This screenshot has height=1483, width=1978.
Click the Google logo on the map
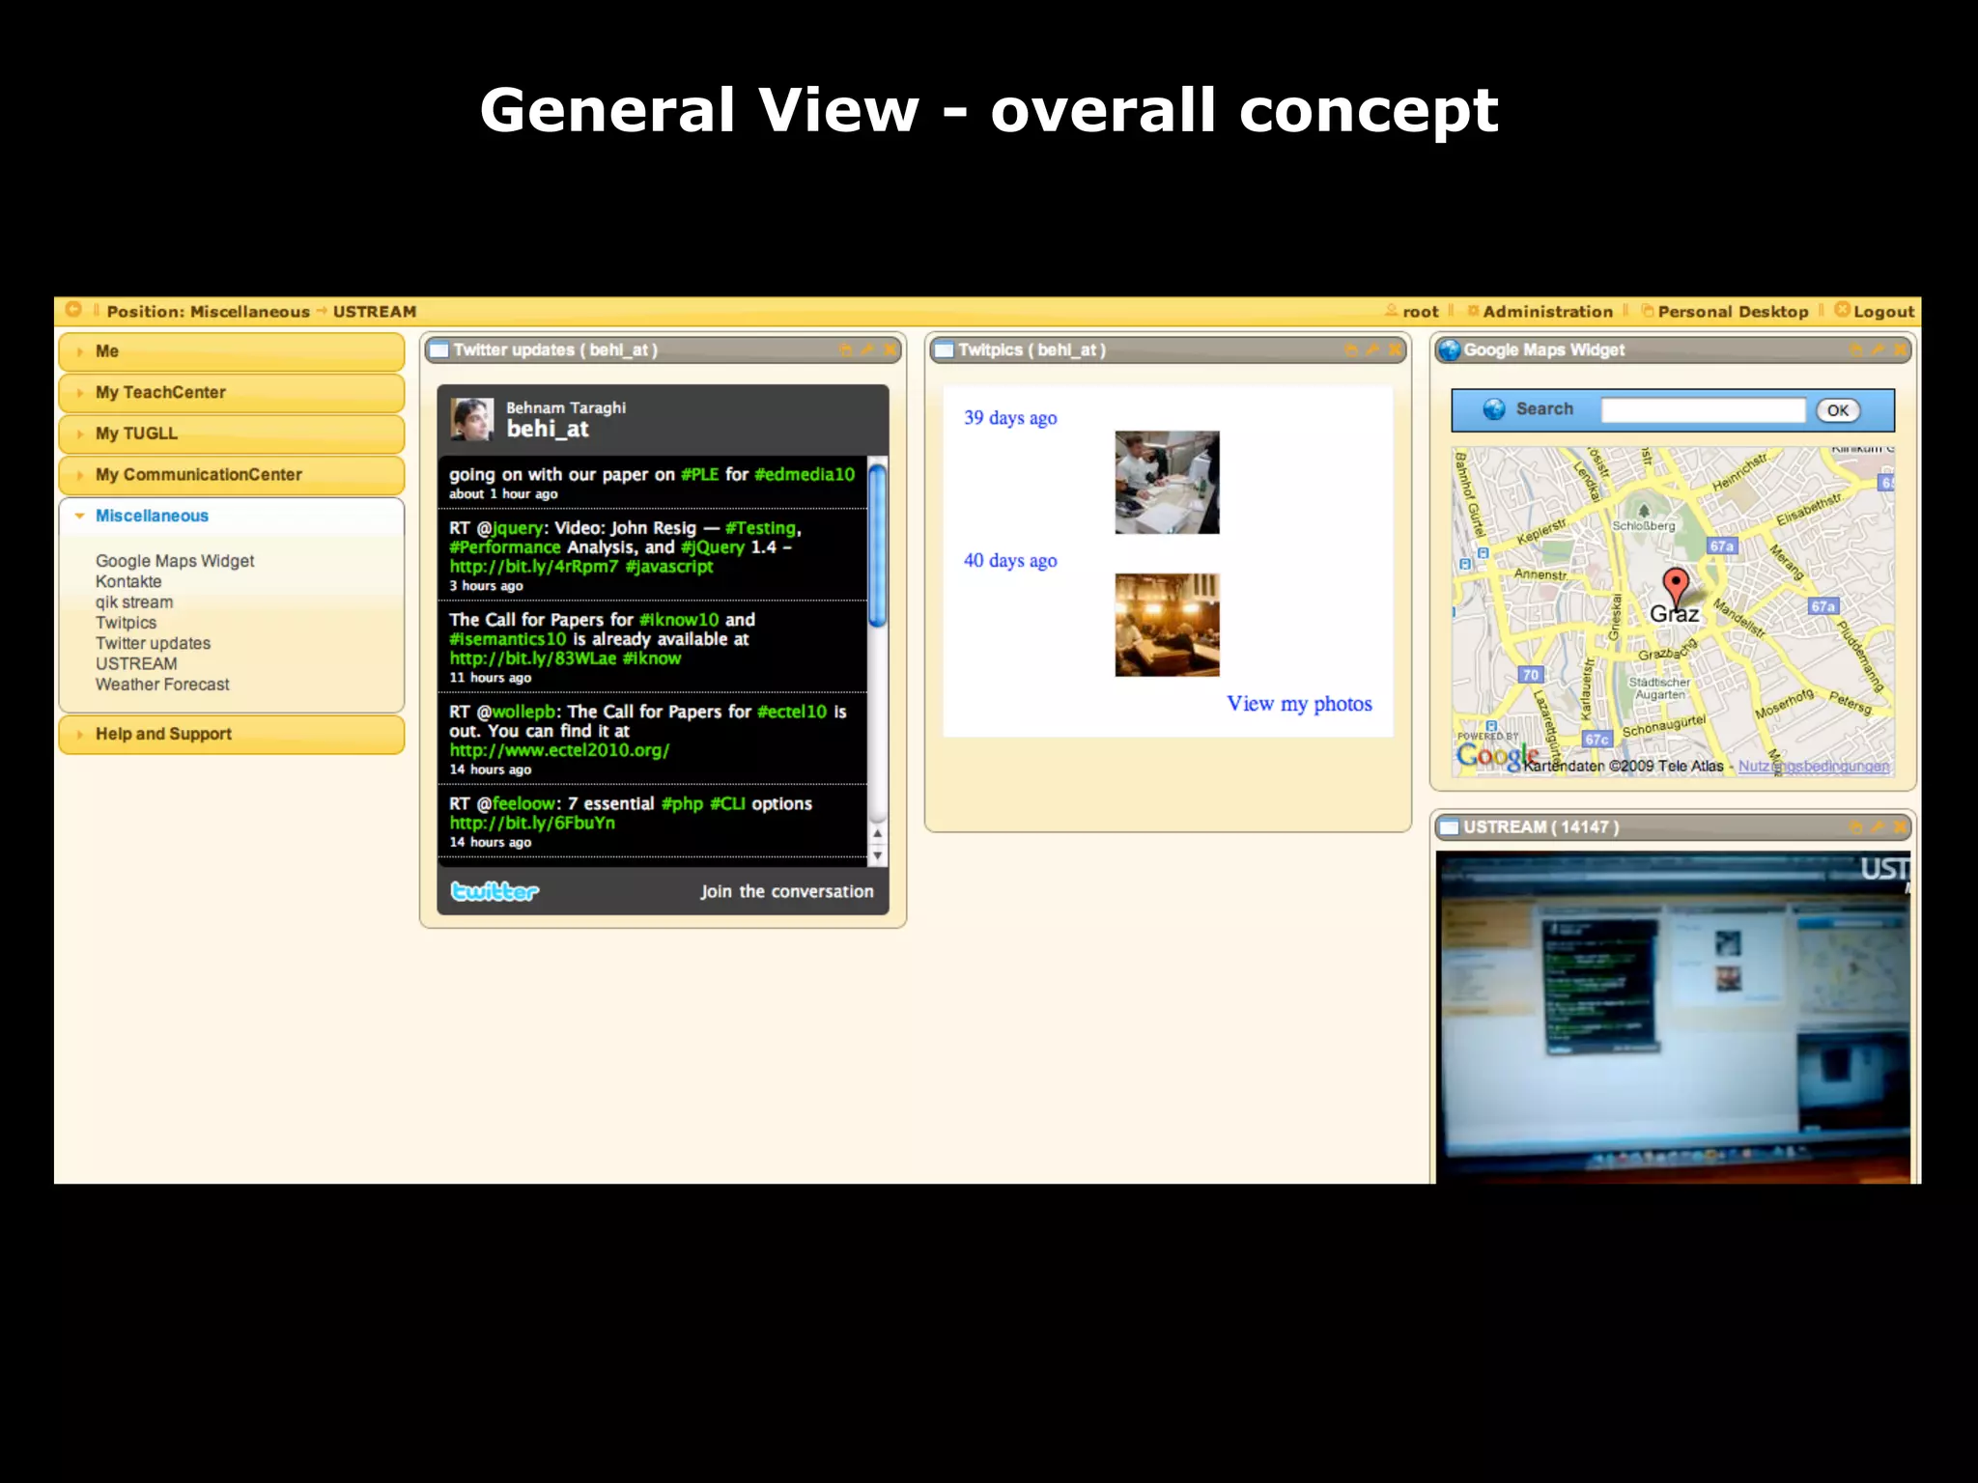1497,755
